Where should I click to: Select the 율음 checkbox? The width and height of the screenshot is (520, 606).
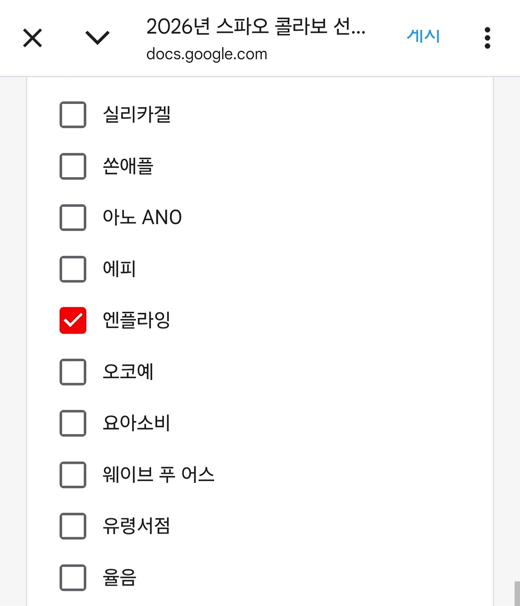73,577
